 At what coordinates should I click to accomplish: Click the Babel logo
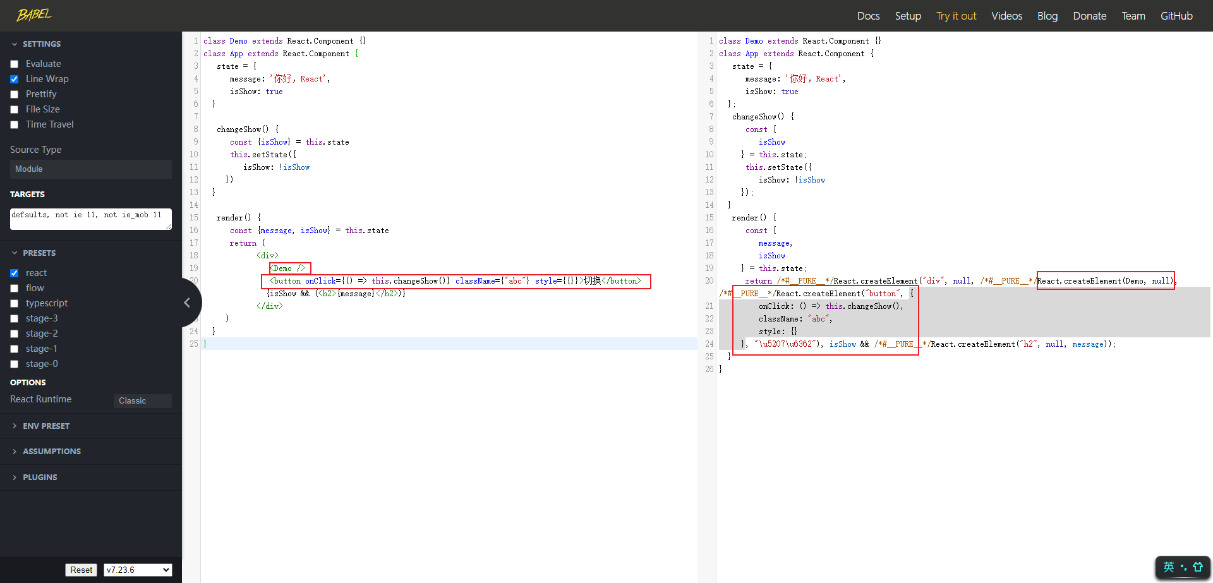click(x=34, y=15)
